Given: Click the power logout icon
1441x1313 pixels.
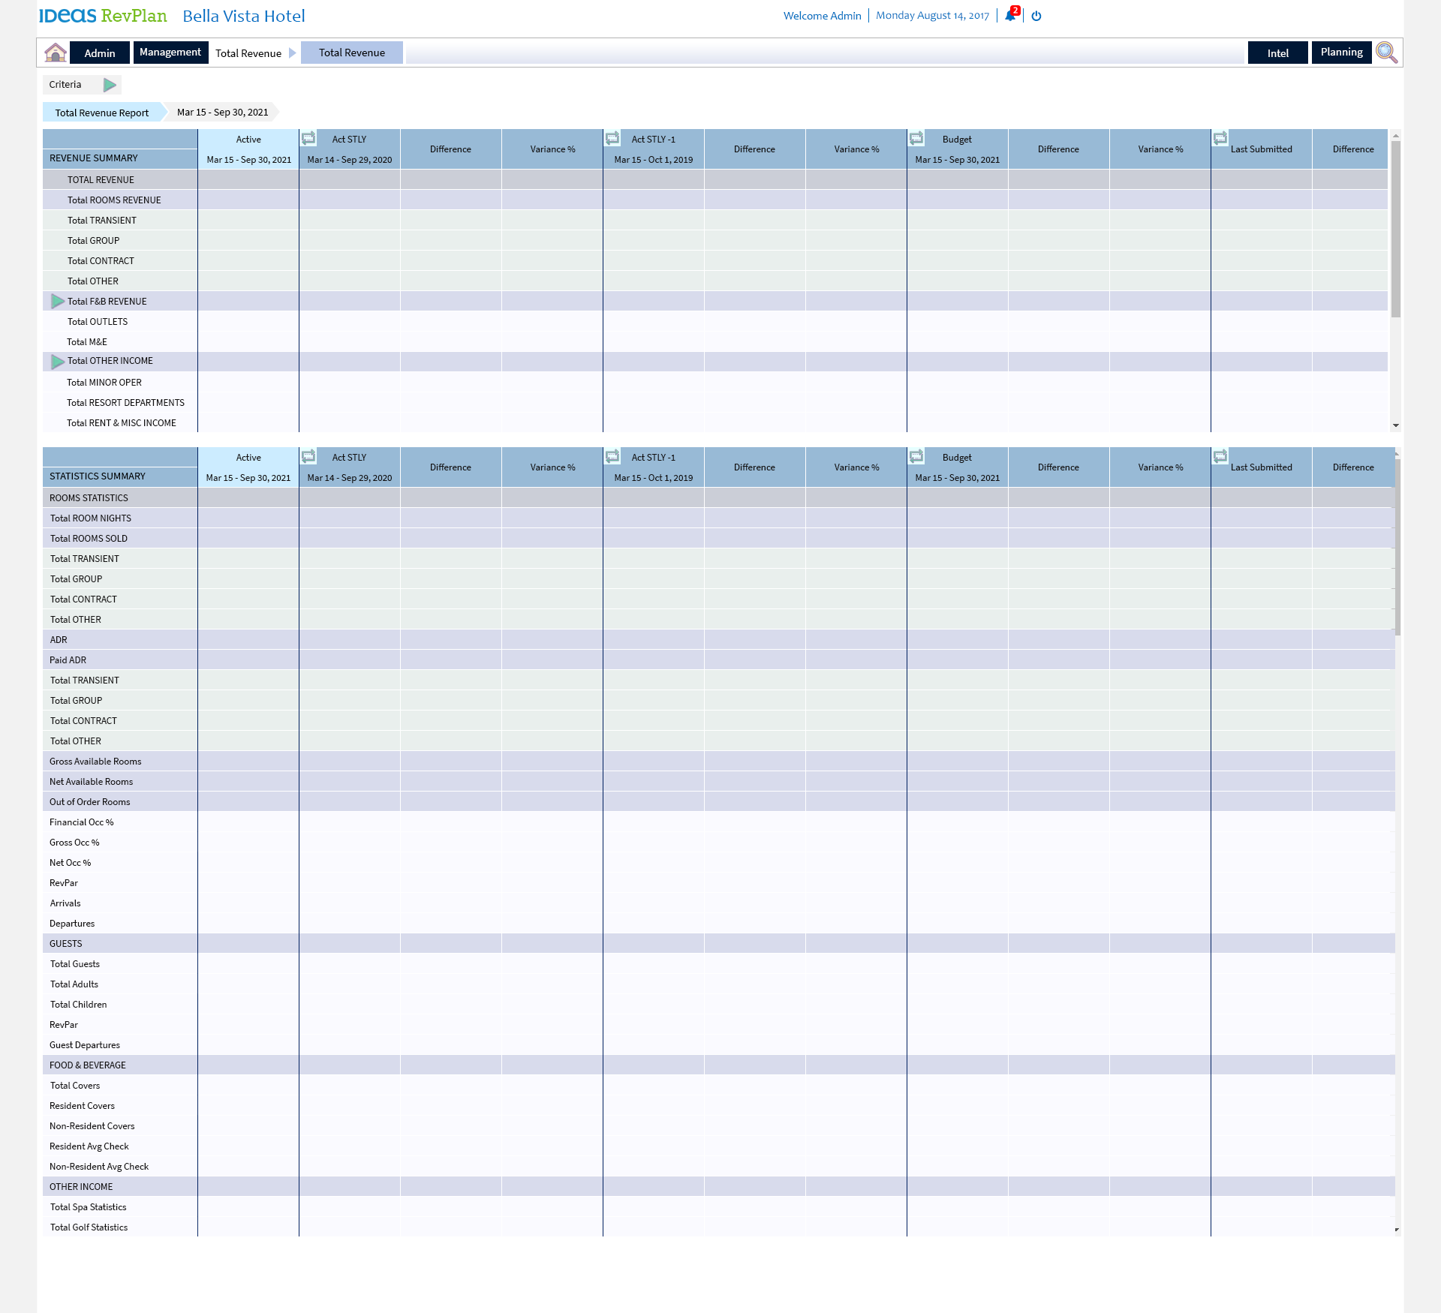Looking at the screenshot, I should click(1036, 16).
